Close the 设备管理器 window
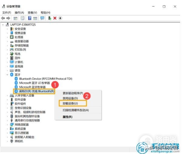This screenshot has width=182, height=154. pos(175,6)
